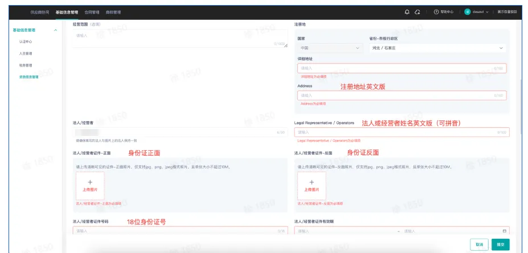Grab the 经营范围 textarea resize handle

[x=286, y=45]
